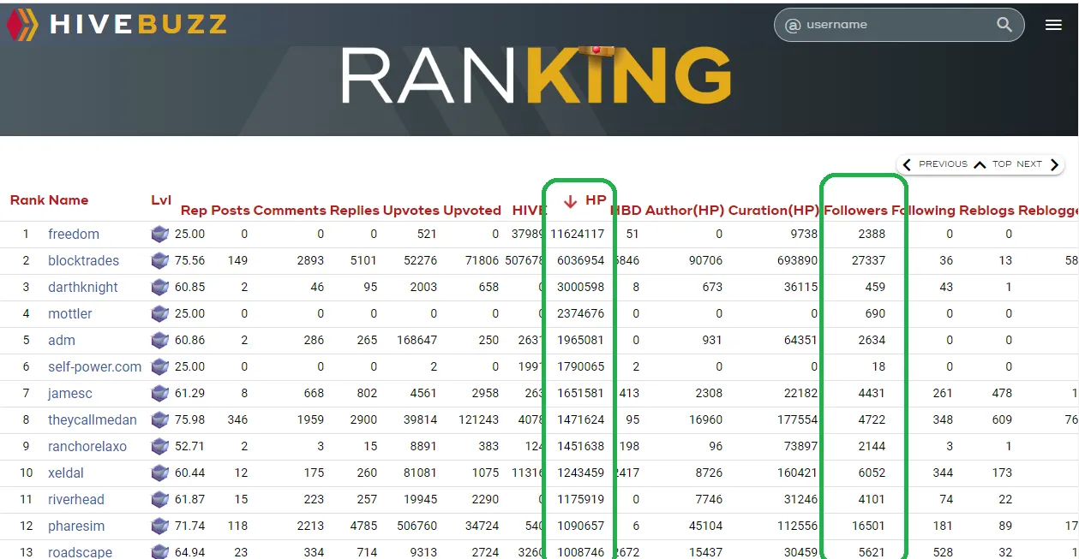Go to previous ranking page arrow
Screen dimensions: 1079x559
(x=907, y=164)
